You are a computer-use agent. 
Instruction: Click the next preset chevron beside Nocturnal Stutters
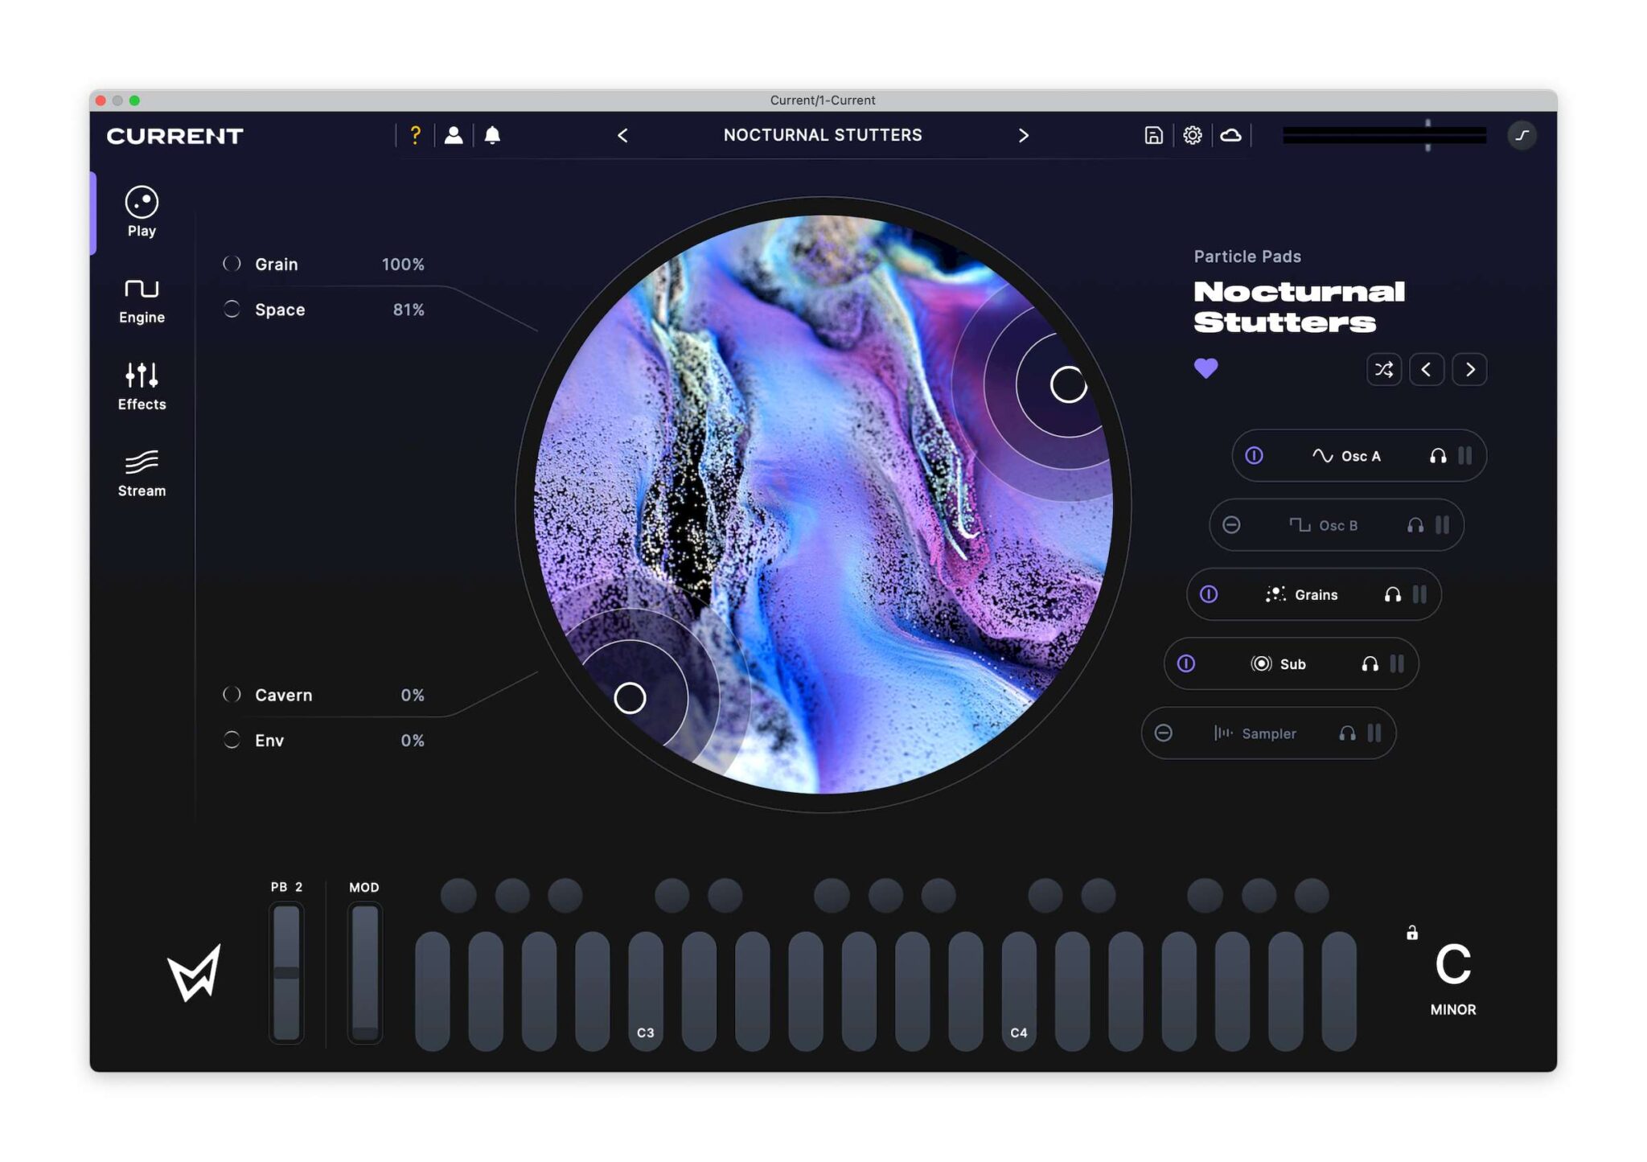click(1469, 370)
